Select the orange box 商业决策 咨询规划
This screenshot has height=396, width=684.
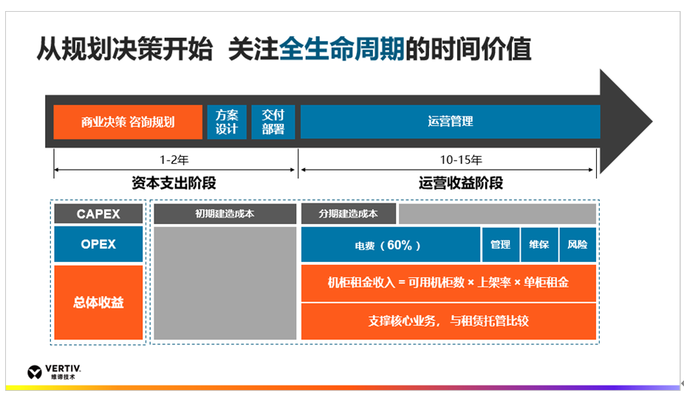[128, 122]
